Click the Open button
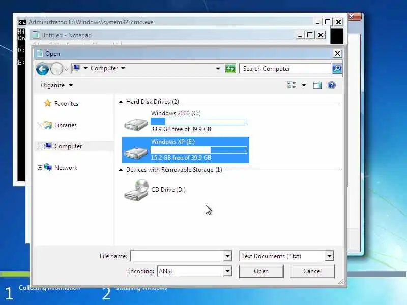Screen dimensions: 407x305 click(x=261, y=271)
